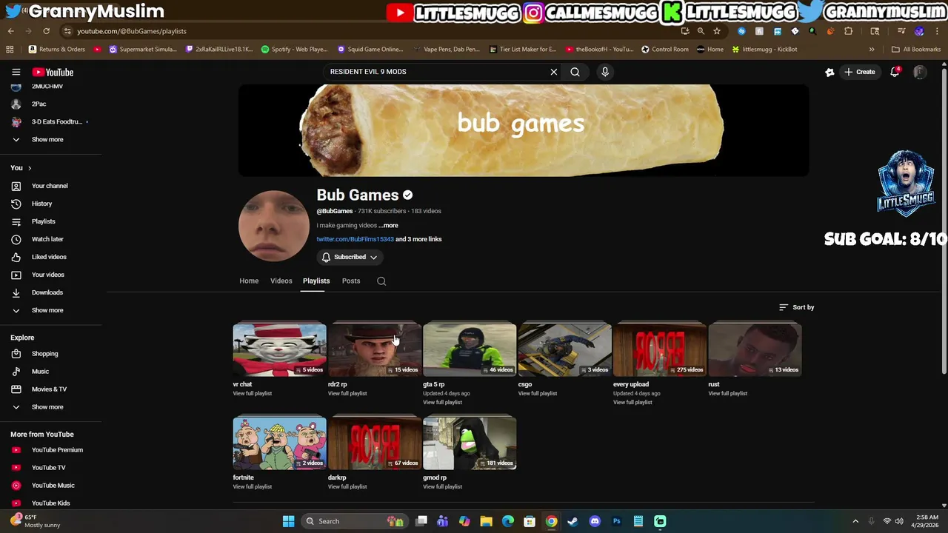The image size is (948, 533).
Task: Open the 'and 3 more links' popup
Action: pyautogui.click(x=418, y=239)
